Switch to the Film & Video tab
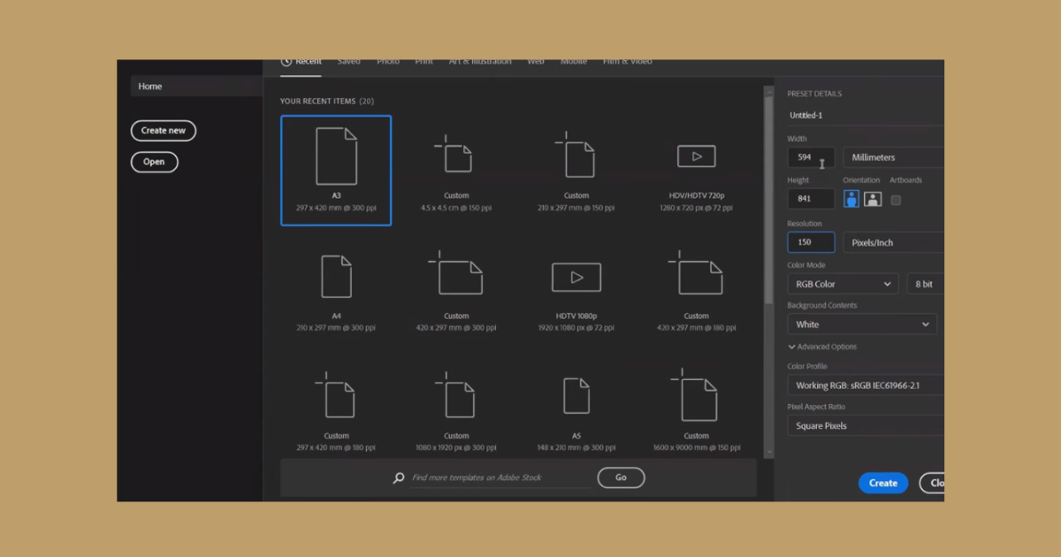This screenshot has height=557, width=1061. [628, 62]
